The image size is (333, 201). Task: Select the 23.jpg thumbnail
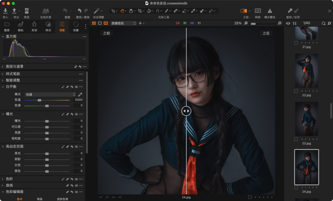point(306,118)
